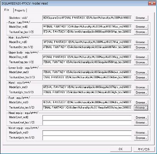Click the Texture(sho_tex1/2) path field

[87, 107]
